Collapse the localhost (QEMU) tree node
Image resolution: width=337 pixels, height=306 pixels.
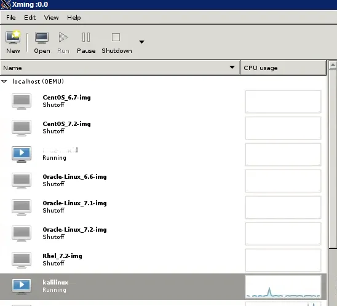pos(4,81)
